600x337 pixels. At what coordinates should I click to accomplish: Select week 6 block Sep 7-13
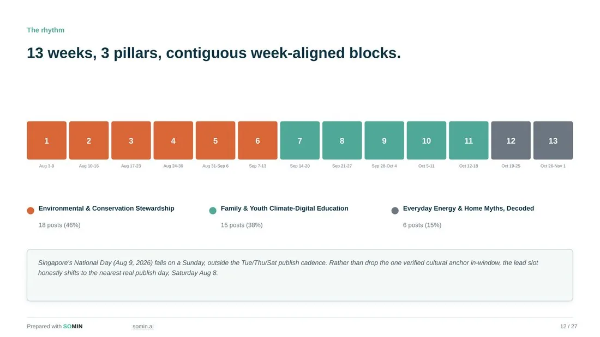pyautogui.click(x=257, y=140)
